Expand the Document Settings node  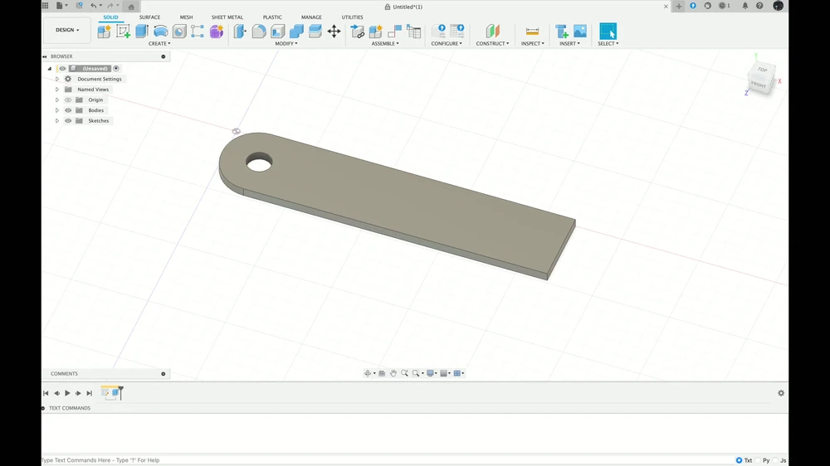coord(57,79)
